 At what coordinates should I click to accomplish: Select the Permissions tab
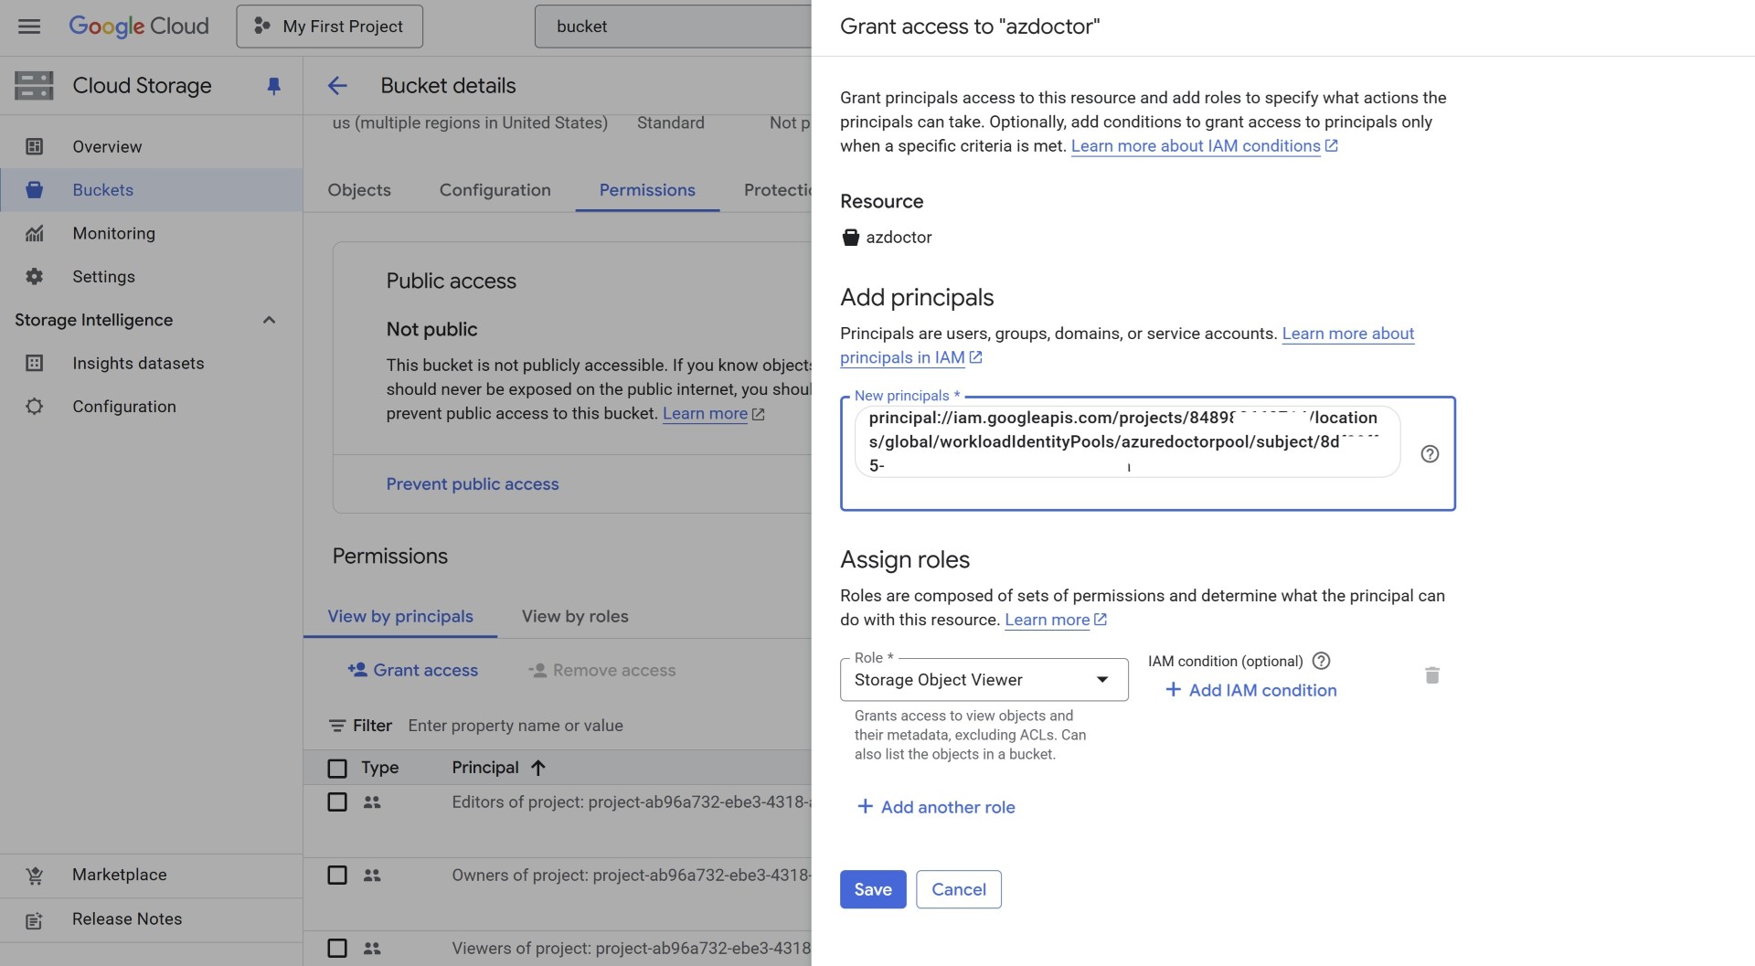[x=647, y=189]
